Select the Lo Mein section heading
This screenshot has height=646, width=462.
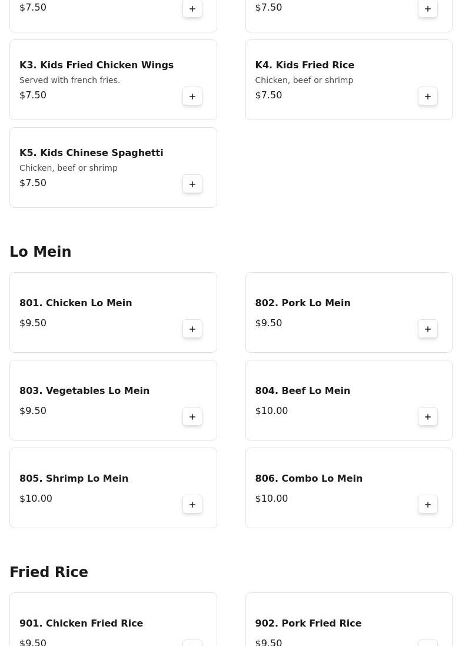41,251
